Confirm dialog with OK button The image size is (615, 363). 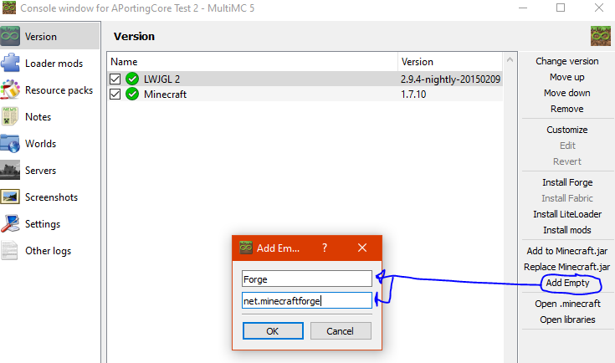[x=273, y=331]
